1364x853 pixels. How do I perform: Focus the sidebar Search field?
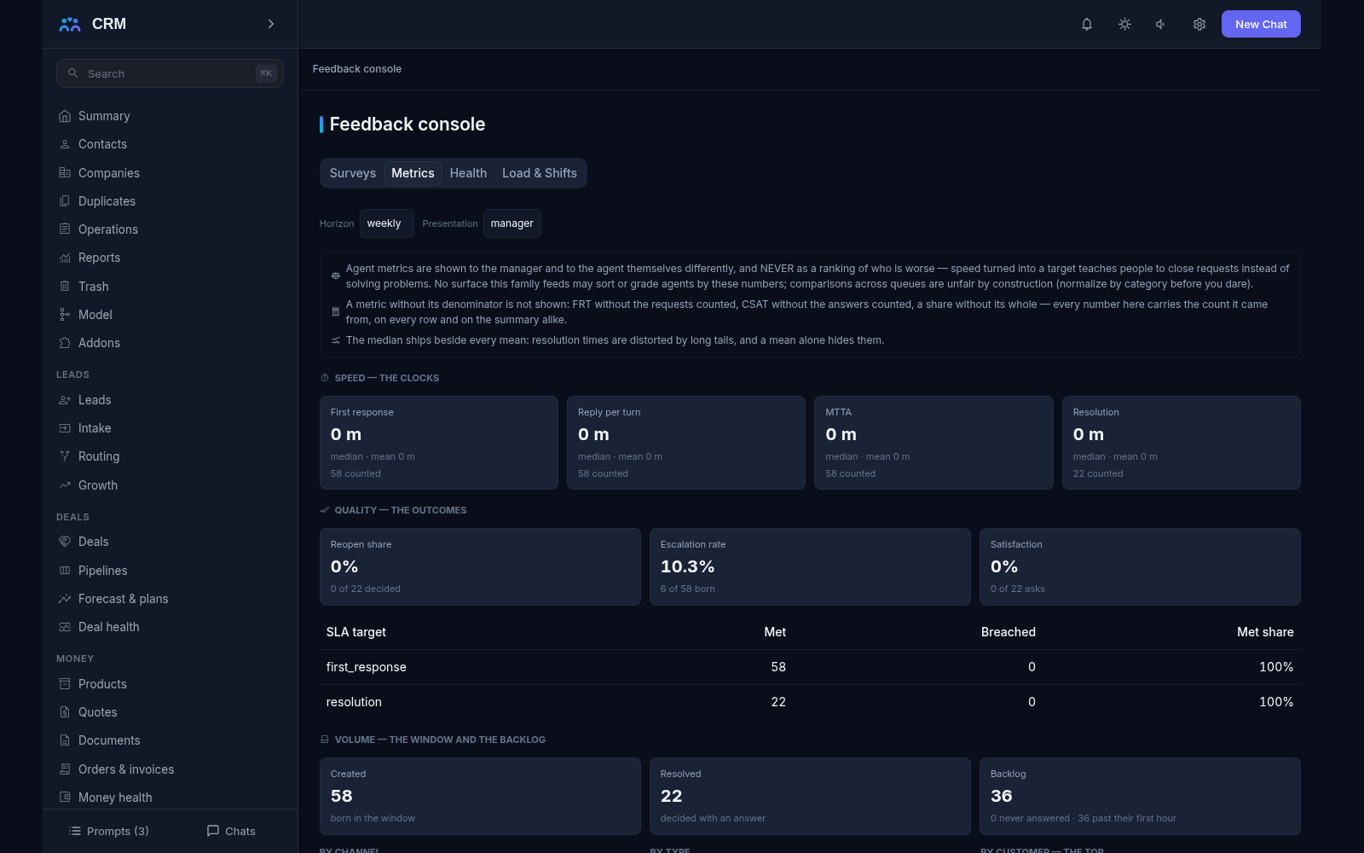170,73
